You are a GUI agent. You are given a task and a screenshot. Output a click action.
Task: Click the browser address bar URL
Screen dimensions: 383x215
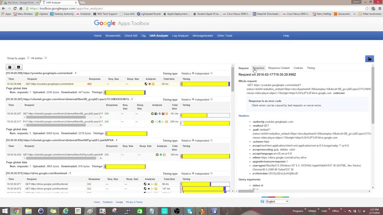coord(66,9)
